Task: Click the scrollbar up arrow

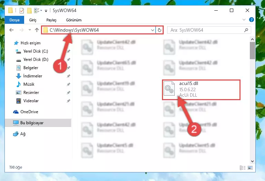Action: [x=252, y=39]
